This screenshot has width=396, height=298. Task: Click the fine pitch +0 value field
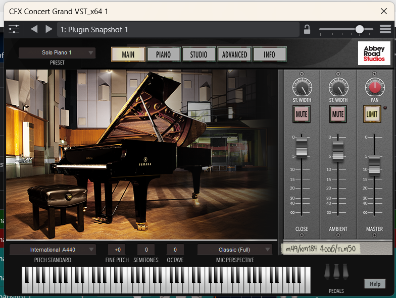(117, 250)
